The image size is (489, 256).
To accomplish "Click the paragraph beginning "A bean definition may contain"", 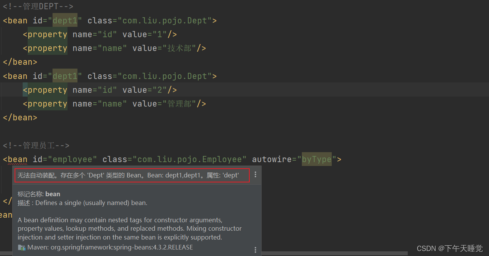I will 130,229.
